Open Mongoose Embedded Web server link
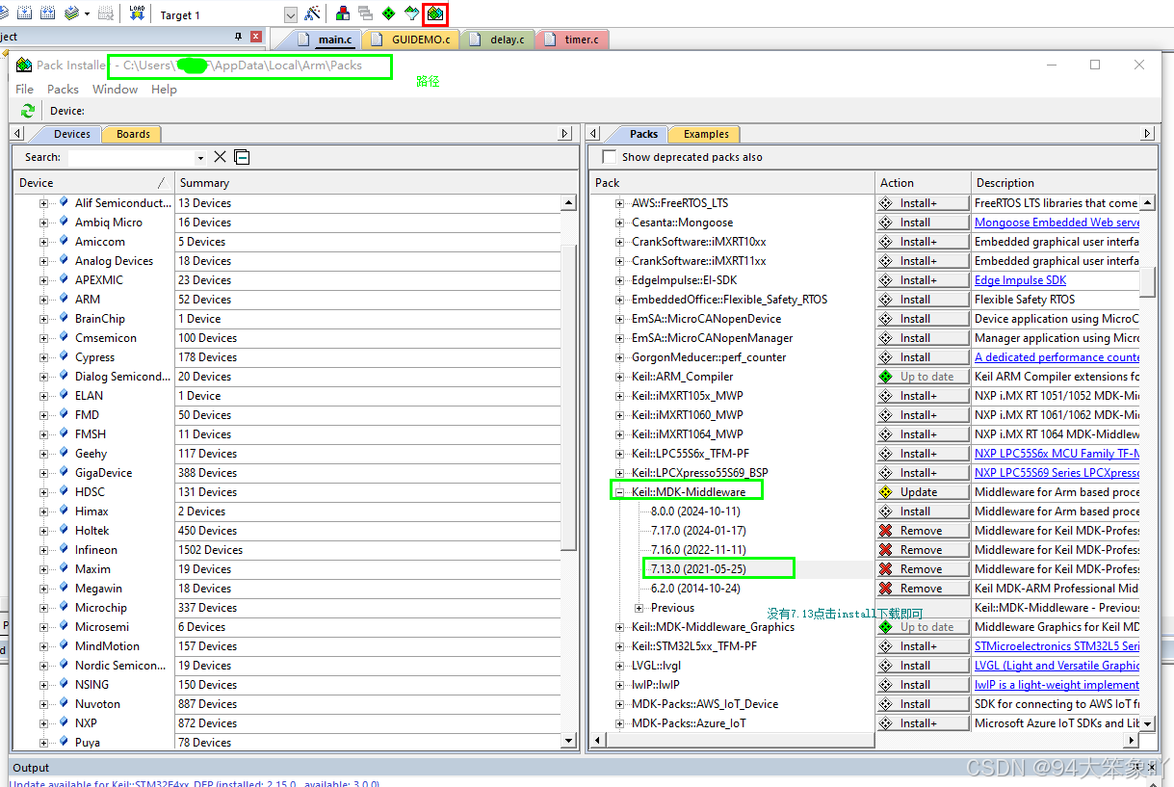1174x787 pixels. click(x=1057, y=223)
